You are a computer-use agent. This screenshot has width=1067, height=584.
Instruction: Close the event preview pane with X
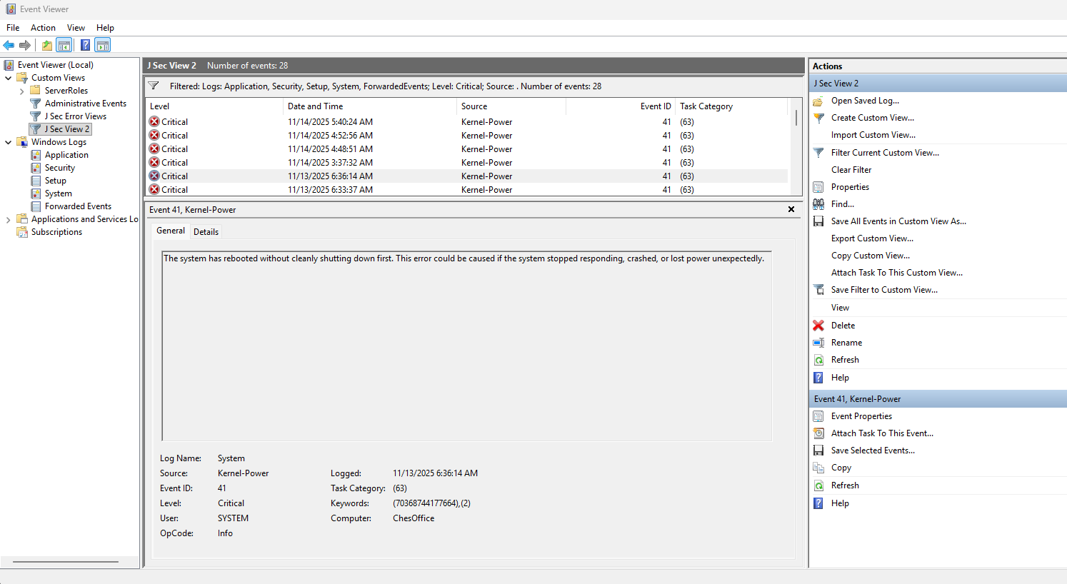click(x=791, y=209)
